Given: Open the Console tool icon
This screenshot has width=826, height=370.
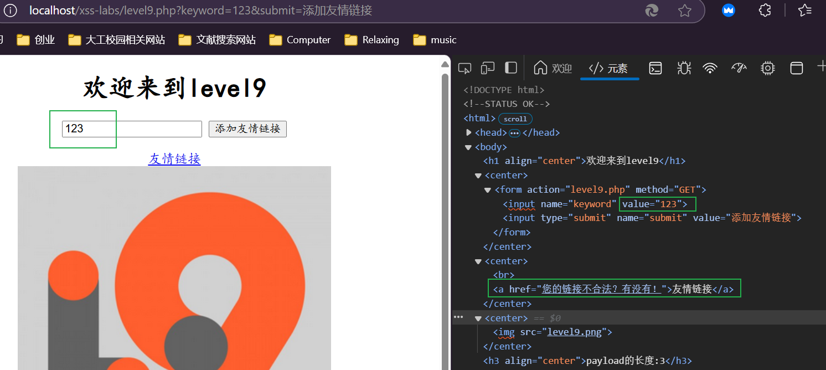Looking at the screenshot, I should (x=655, y=68).
